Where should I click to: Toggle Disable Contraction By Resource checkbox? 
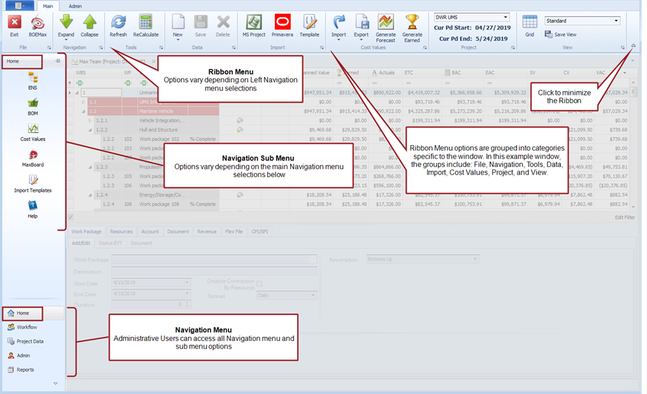click(259, 283)
